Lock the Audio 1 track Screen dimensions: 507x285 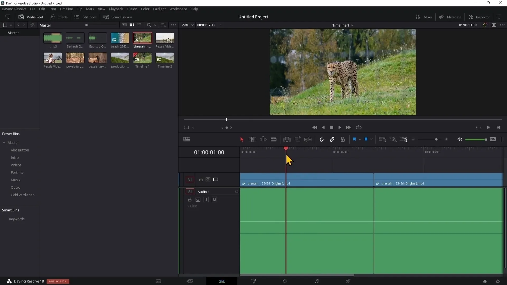point(190,199)
